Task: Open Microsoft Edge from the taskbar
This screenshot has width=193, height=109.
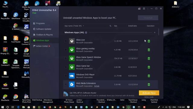Action: click(18, 107)
